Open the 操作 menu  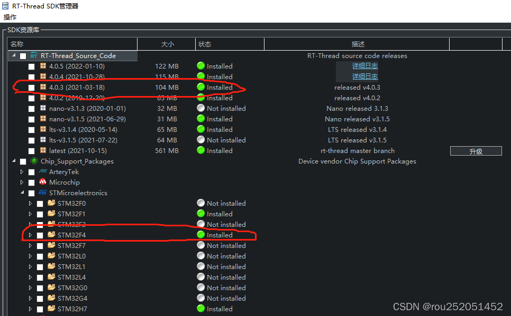10,17
